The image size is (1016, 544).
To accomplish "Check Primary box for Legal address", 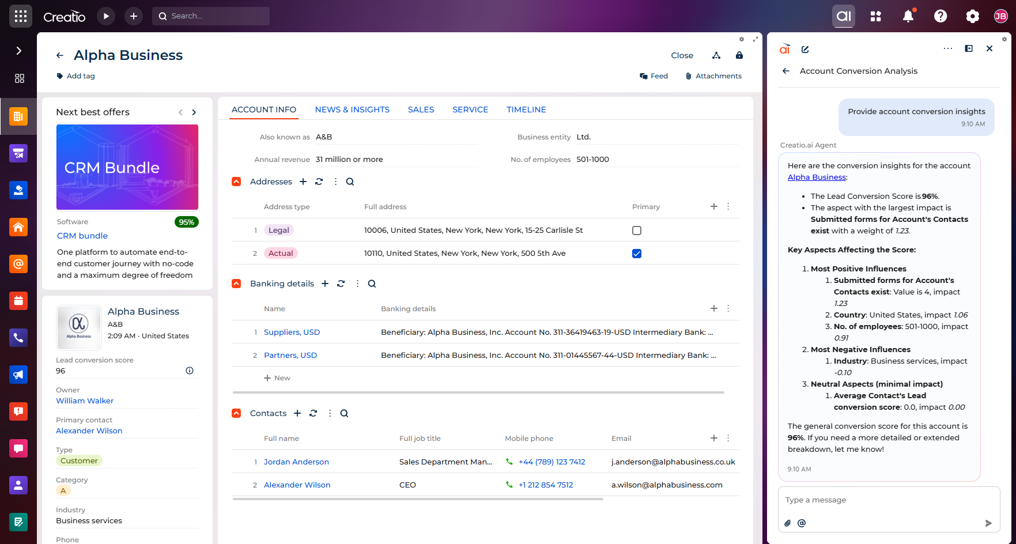I will point(636,231).
